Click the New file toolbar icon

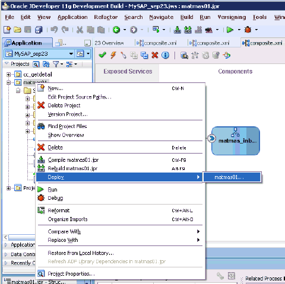7,30
